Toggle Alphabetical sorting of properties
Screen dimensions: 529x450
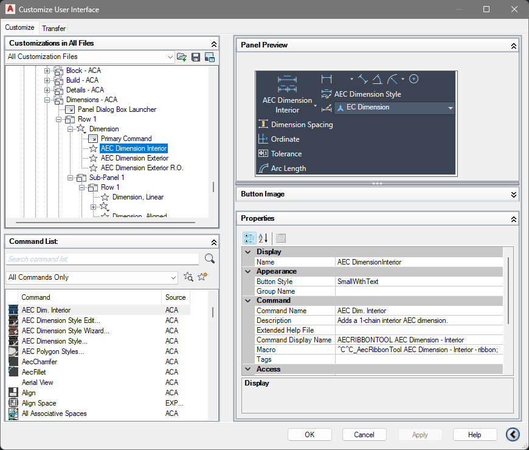pyautogui.click(x=263, y=238)
